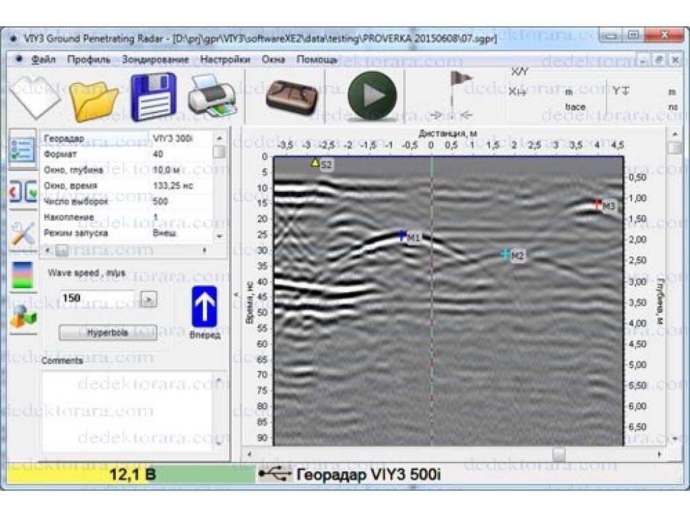Select the Окно, время value 133,25 нс
The image size is (690, 517).
[x=173, y=186]
